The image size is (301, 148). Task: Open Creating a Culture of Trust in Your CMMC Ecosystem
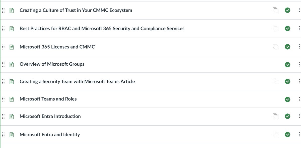click(x=76, y=10)
